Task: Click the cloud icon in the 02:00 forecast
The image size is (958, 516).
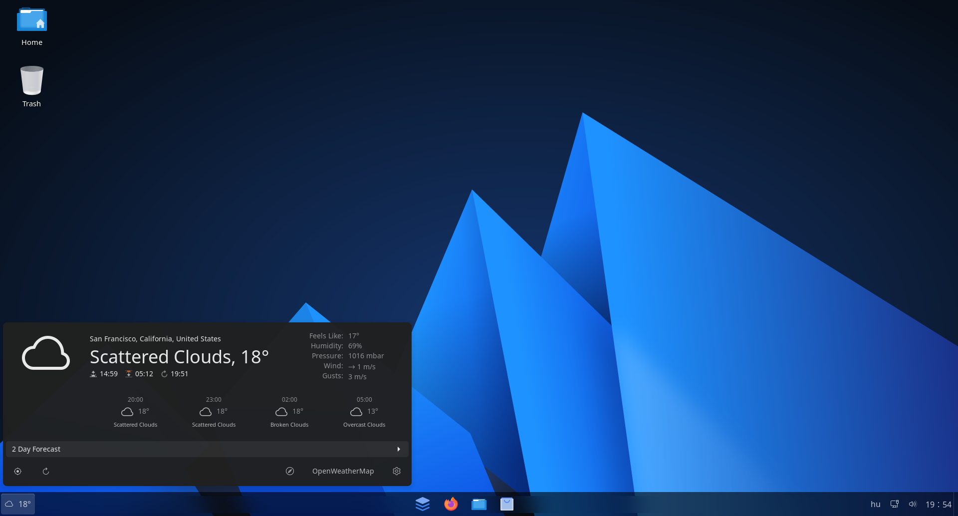Action: 281,412
